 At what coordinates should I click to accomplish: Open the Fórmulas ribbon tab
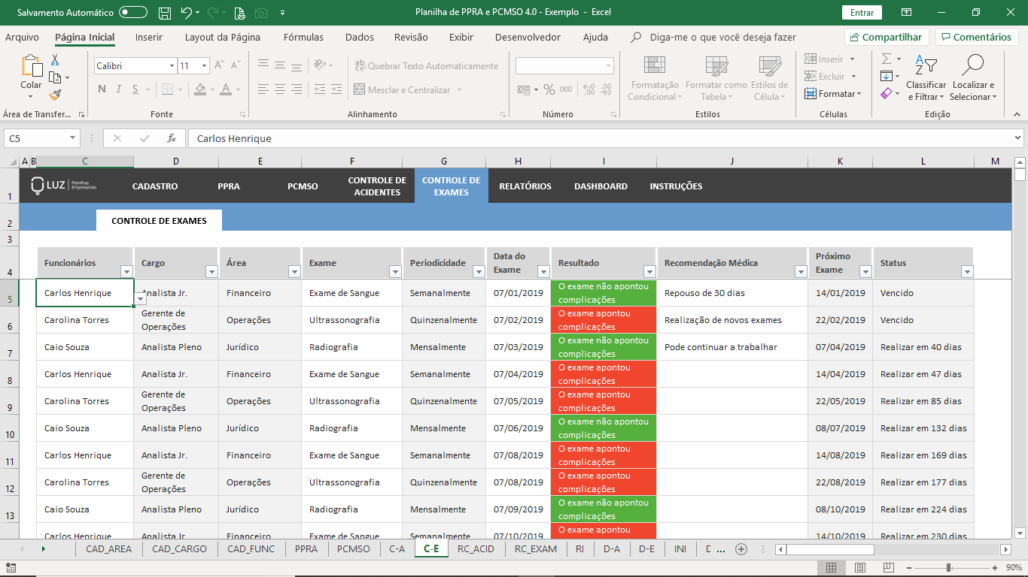303,37
